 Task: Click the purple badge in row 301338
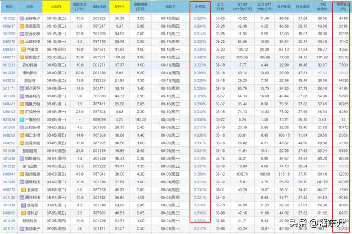[x=22, y=159]
